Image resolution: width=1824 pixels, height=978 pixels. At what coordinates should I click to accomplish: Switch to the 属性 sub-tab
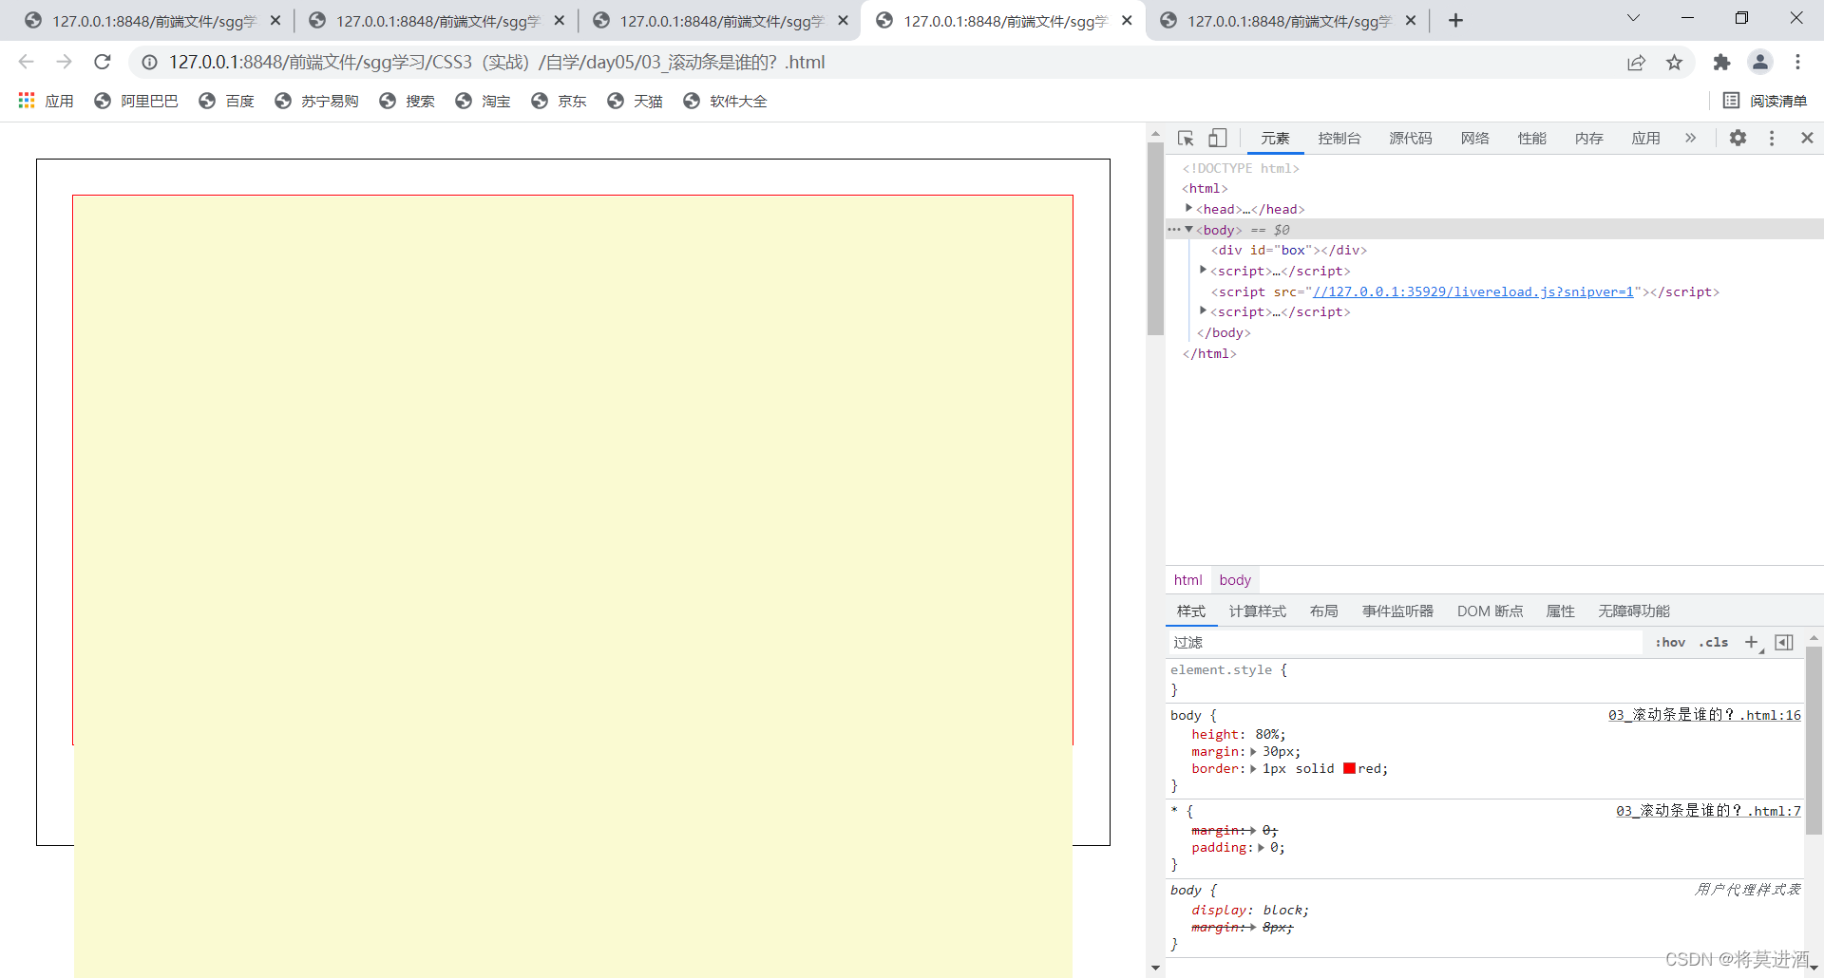tap(1561, 611)
